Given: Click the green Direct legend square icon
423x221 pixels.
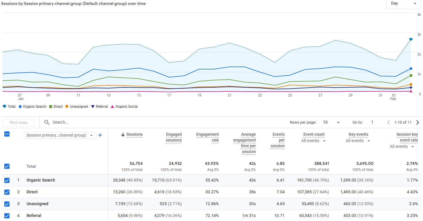Looking at the screenshot, I should (x=51, y=106).
